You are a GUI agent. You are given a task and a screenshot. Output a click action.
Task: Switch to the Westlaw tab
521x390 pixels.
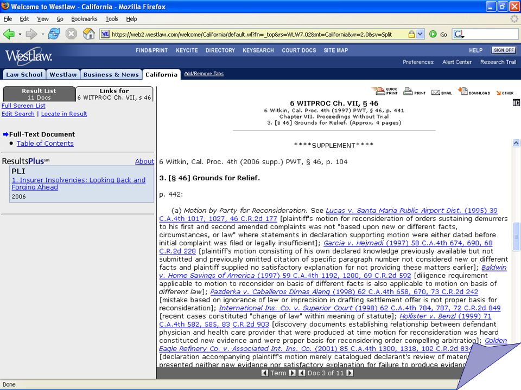pyautogui.click(x=63, y=75)
